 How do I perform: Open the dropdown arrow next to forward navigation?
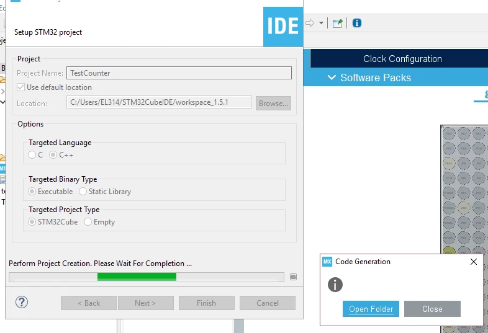[321, 23]
